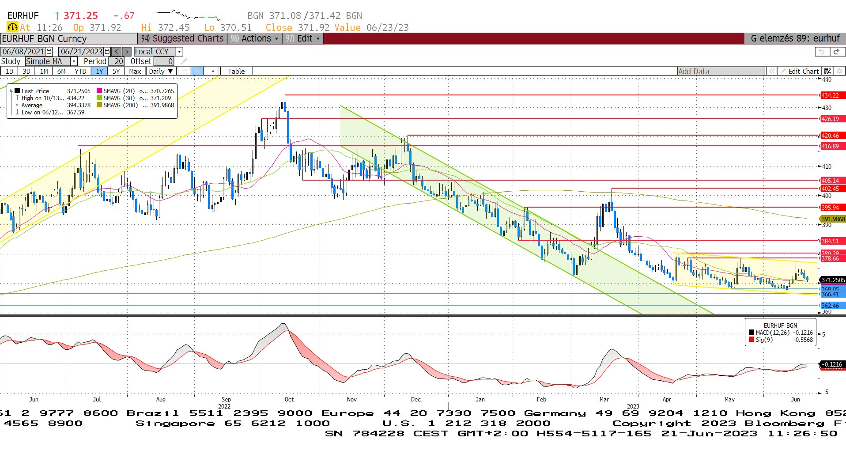Image resolution: width=846 pixels, height=458 pixels.
Task: Click the 362.46 support level label
Action: point(832,306)
